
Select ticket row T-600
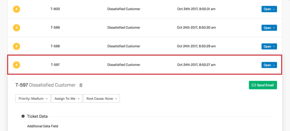[x=145, y=9]
